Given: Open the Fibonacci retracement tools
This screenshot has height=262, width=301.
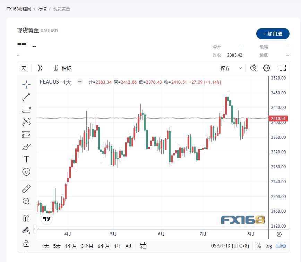Looking at the screenshot, I should tap(26, 109).
